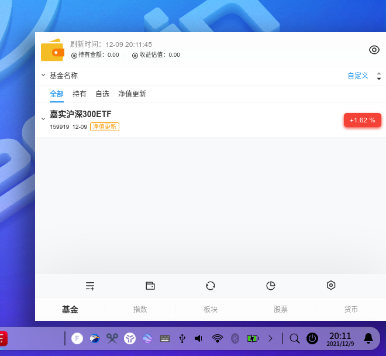Switch to the 持有 tab
This screenshot has width=386, height=356.
(x=80, y=94)
